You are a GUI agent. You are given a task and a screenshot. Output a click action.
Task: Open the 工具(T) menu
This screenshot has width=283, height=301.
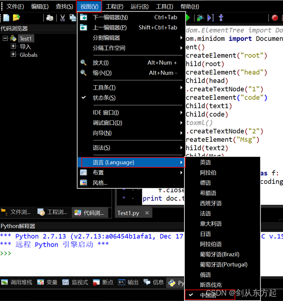pyautogui.click(x=165, y=6)
